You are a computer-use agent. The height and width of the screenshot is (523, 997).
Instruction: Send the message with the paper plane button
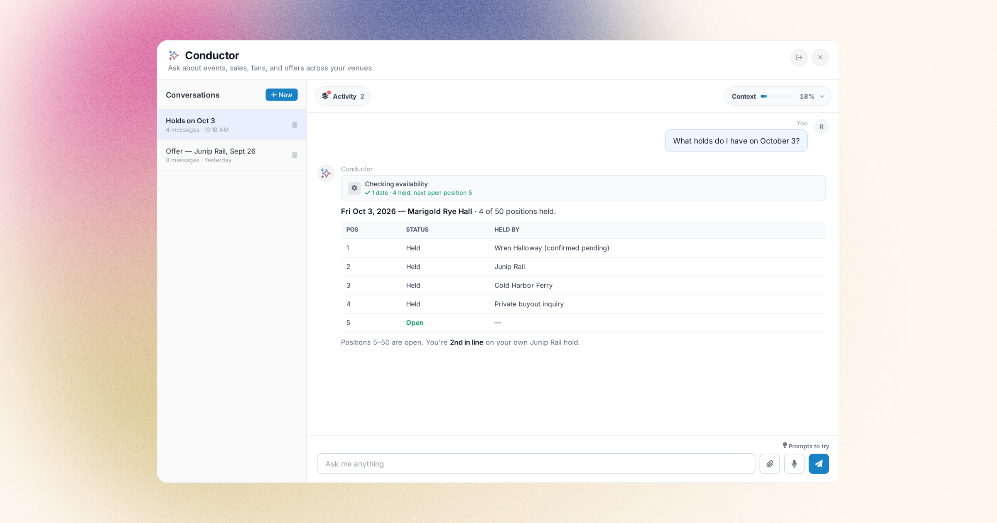coord(819,464)
